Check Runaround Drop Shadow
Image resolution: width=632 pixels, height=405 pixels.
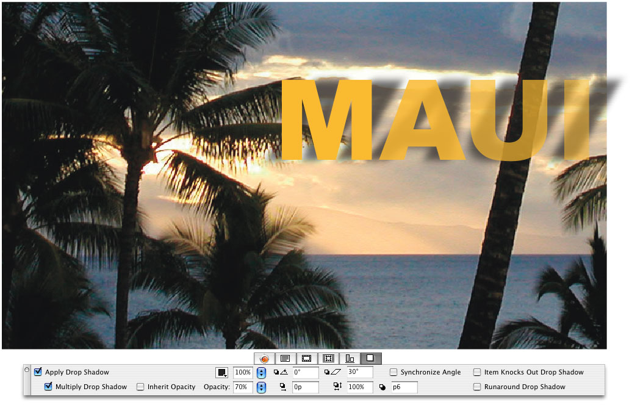pos(477,387)
